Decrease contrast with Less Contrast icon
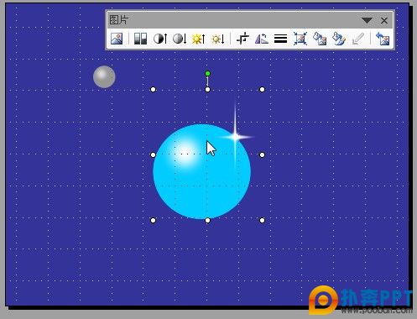 point(180,39)
